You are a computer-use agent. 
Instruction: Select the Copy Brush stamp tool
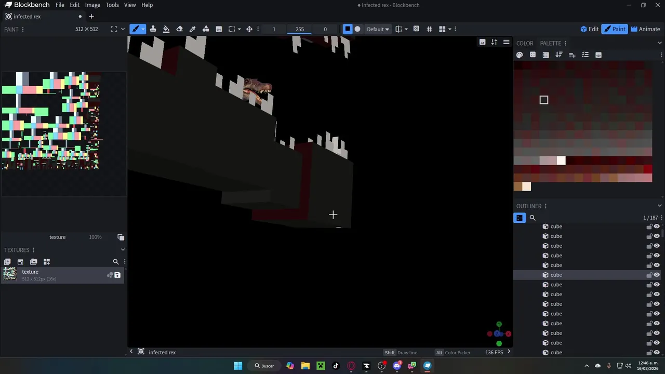153,29
